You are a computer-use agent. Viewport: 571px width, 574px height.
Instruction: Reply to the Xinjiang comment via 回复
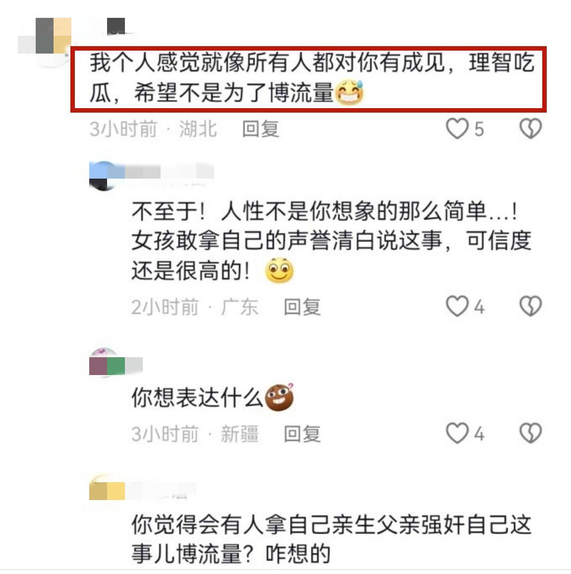coord(302,434)
